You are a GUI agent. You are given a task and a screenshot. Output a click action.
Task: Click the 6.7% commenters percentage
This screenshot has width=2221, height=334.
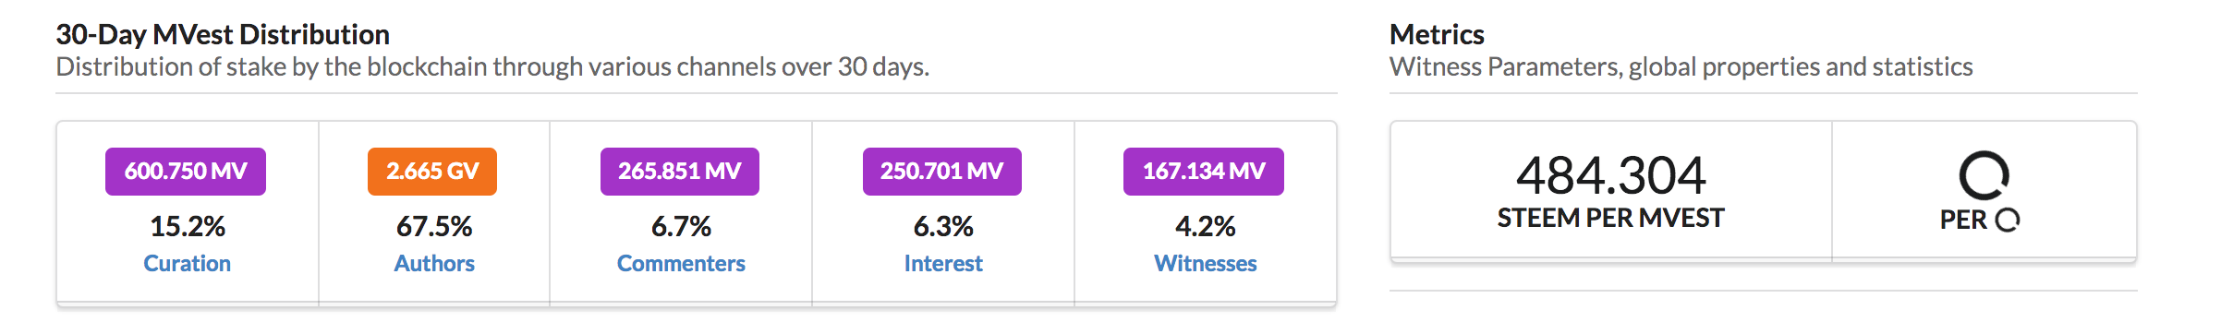[x=681, y=227]
